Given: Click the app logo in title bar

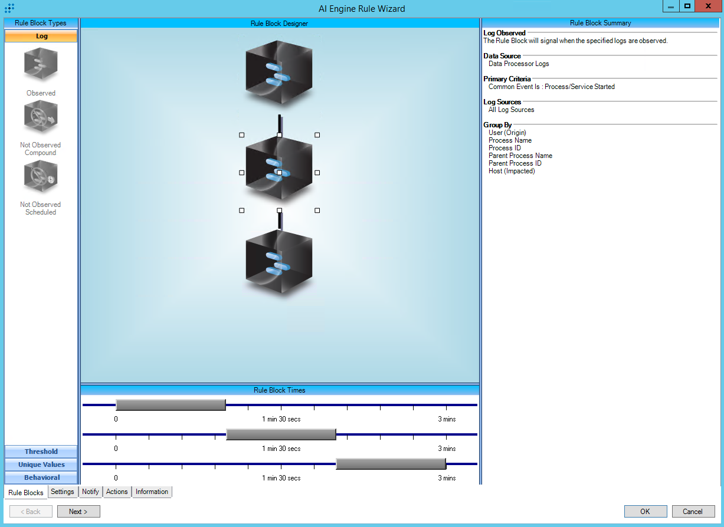Looking at the screenshot, I should click(x=9, y=8).
